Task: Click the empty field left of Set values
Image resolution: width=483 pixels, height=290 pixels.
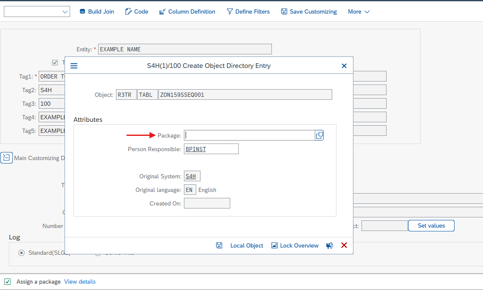Action: [x=384, y=225]
